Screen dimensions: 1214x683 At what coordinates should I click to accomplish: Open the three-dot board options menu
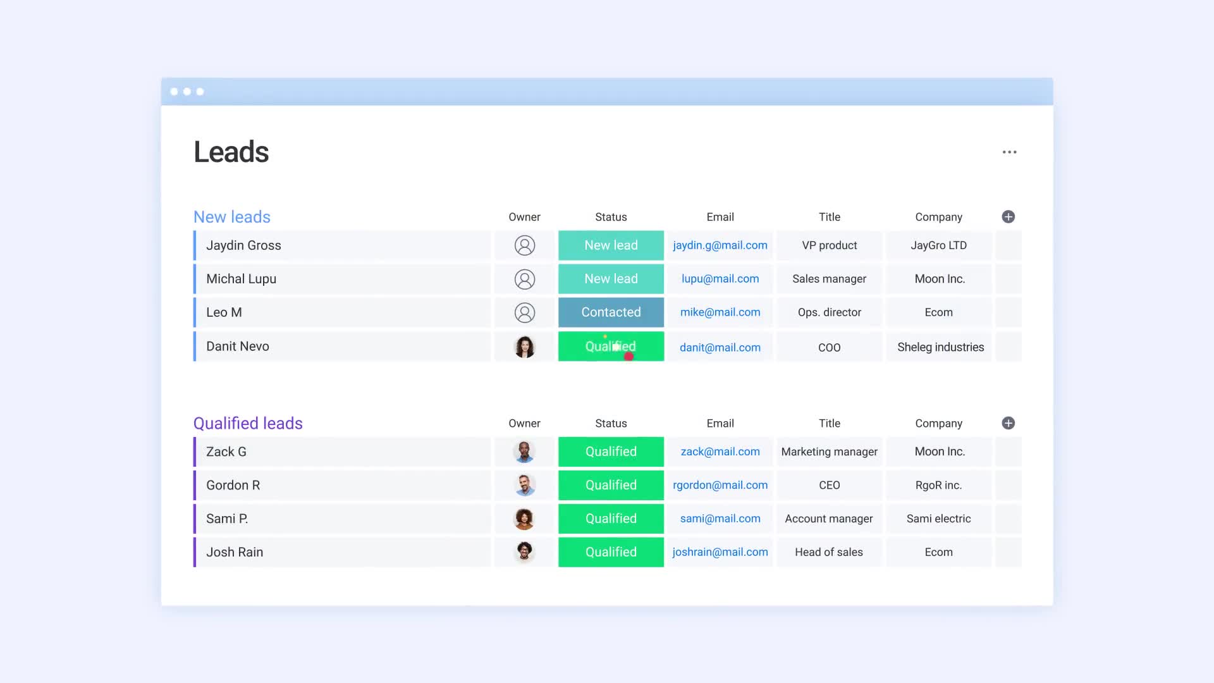tap(1009, 152)
